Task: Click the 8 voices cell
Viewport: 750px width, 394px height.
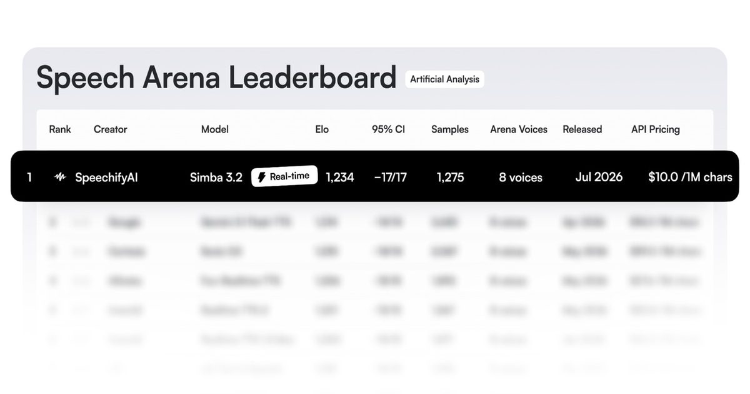Action: click(x=521, y=178)
